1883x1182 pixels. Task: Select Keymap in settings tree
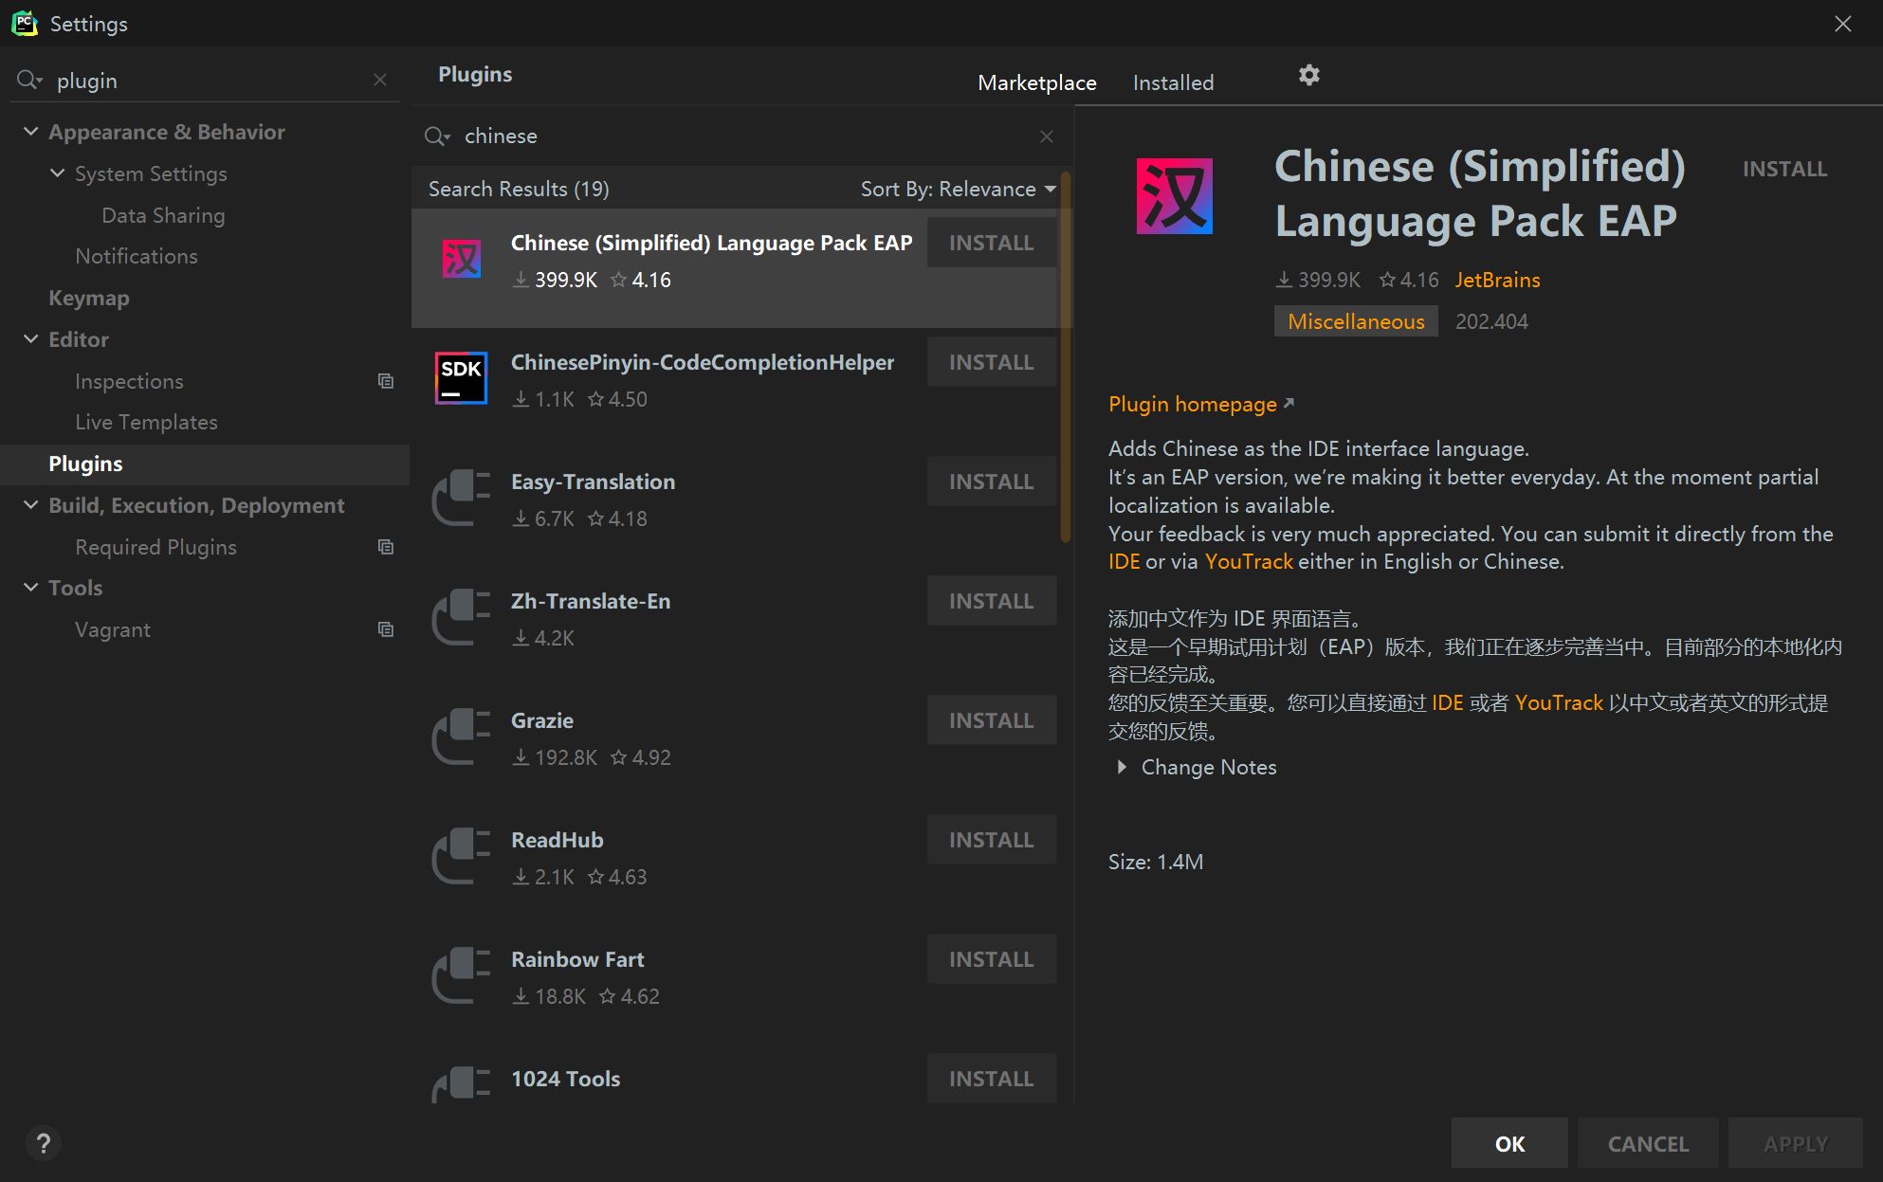pos(89,298)
